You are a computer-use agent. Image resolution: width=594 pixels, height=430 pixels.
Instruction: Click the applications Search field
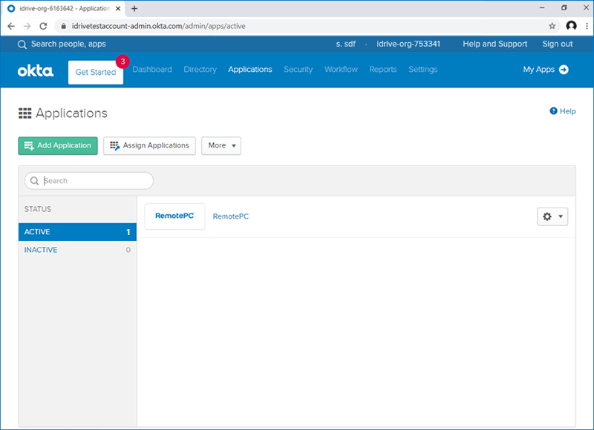[89, 181]
